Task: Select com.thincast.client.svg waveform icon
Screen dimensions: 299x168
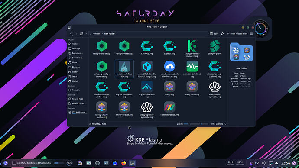Action: (x=192, y=66)
